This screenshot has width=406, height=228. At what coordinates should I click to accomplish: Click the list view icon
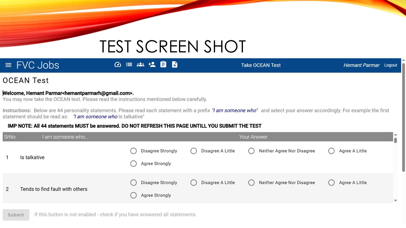tap(129, 65)
